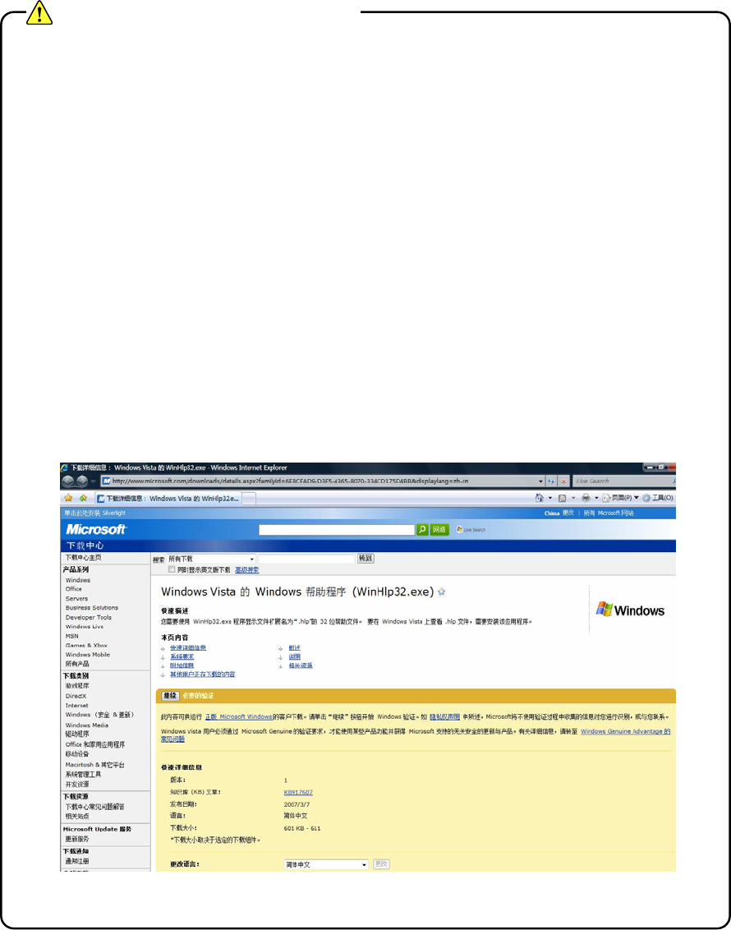The image size is (731, 930).
Task: Click the warning triangle icon
Action: pos(39,12)
